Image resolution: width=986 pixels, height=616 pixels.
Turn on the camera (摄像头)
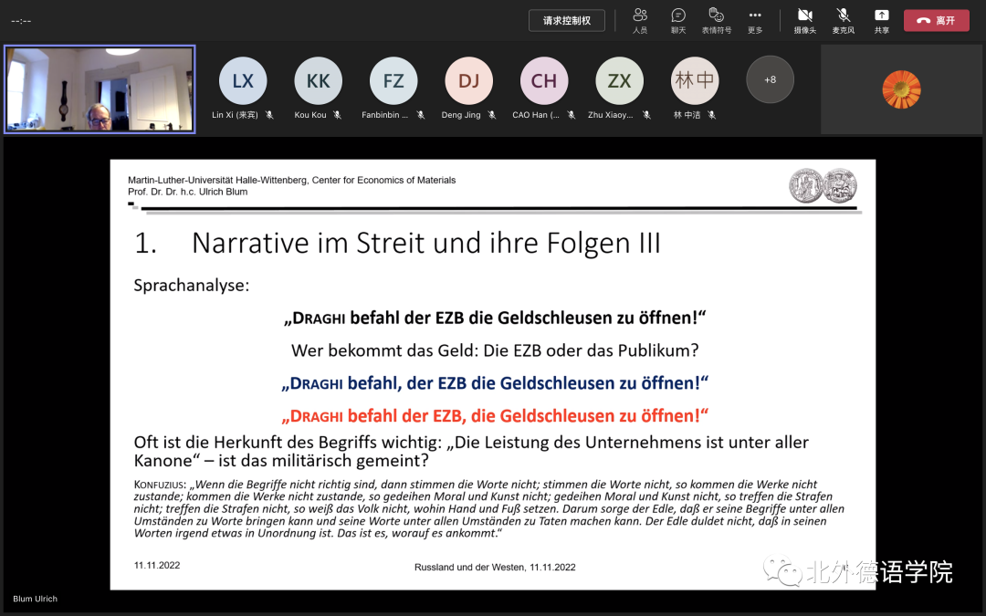[804, 20]
